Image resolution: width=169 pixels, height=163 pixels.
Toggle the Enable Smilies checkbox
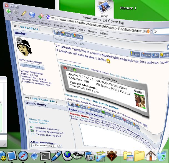coord(32,127)
